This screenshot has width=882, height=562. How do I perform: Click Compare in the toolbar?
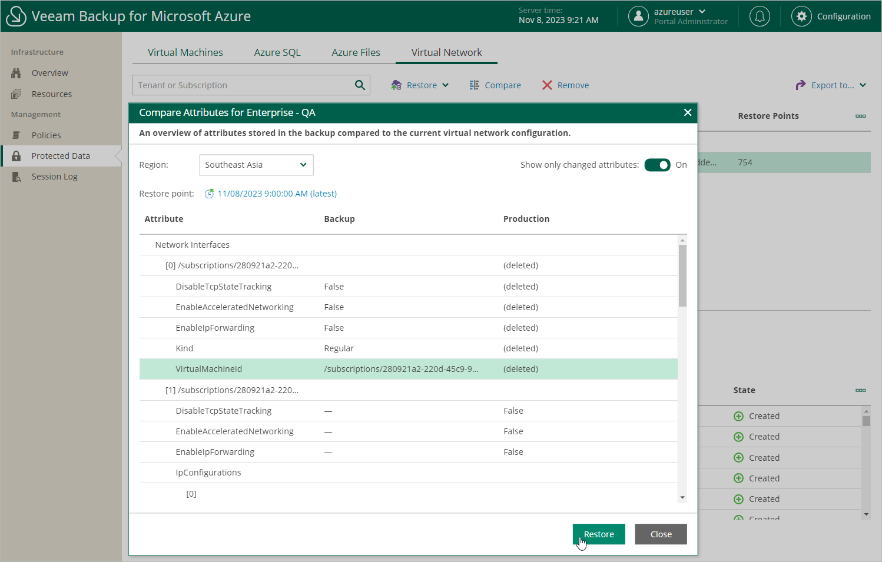tap(495, 85)
